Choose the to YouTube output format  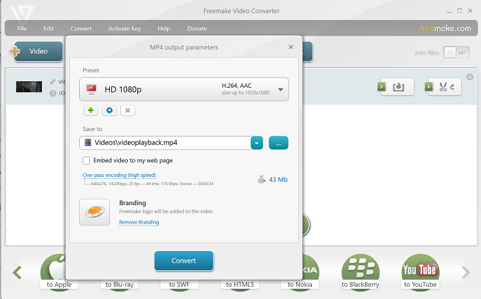(x=421, y=272)
